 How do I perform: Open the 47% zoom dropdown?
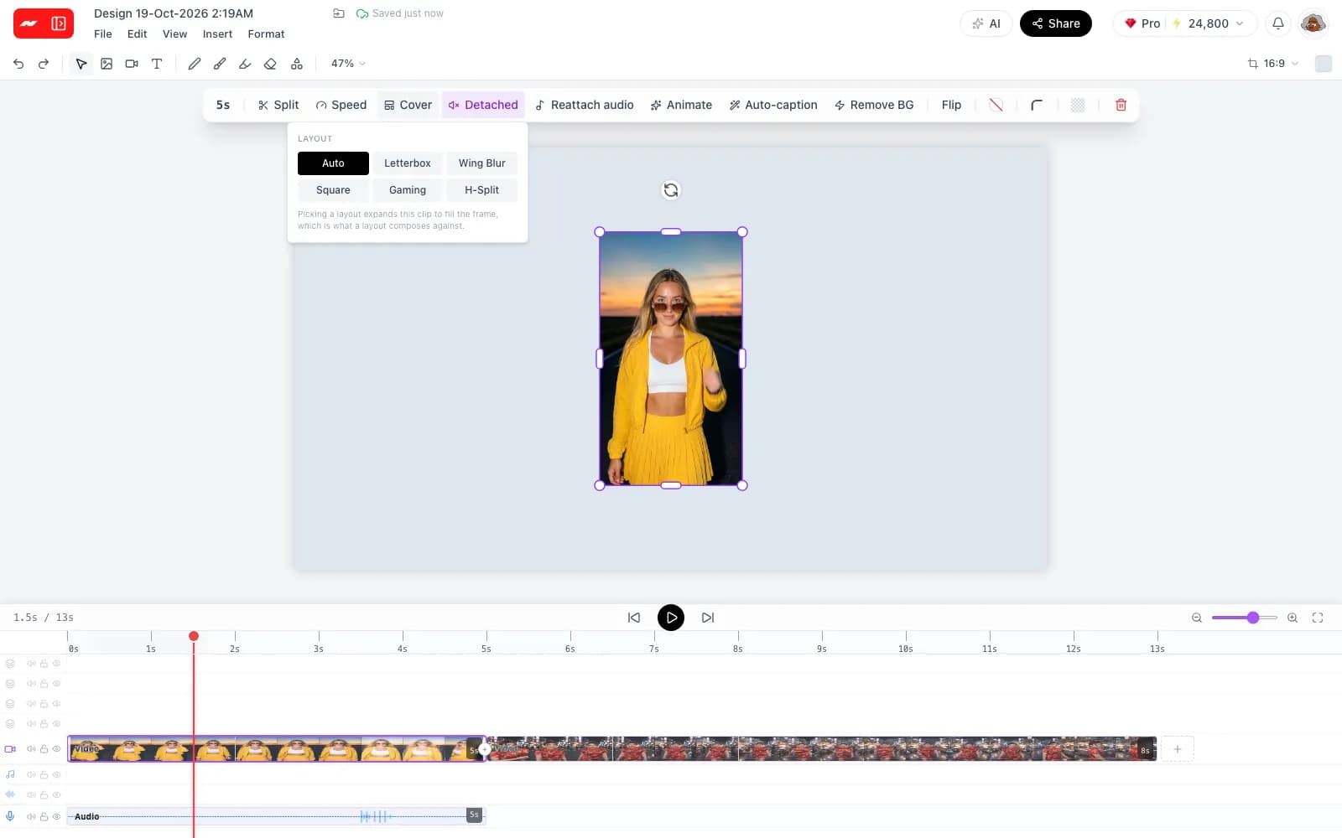(348, 64)
